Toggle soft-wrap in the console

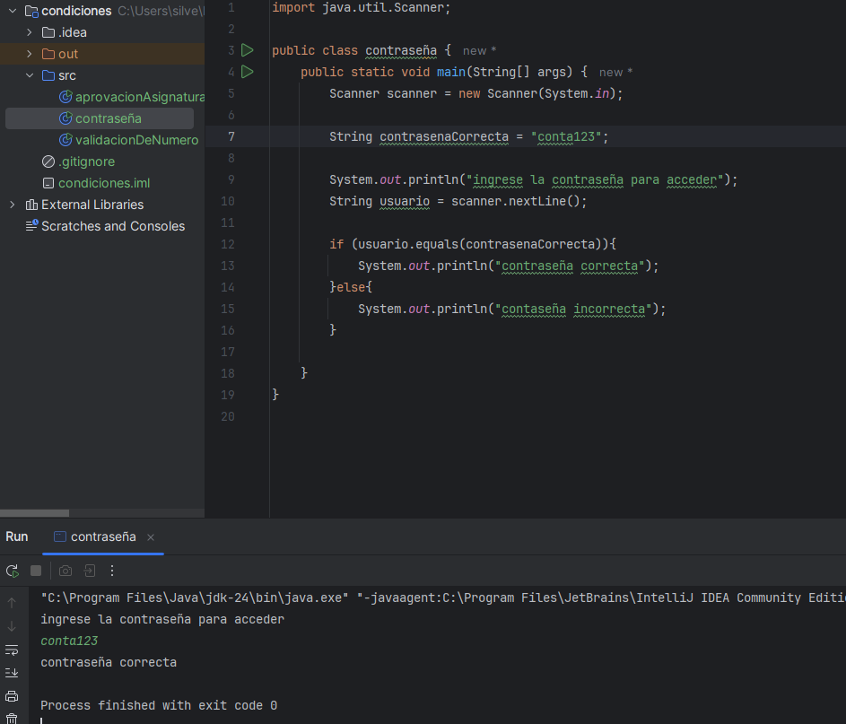coord(12,650)
